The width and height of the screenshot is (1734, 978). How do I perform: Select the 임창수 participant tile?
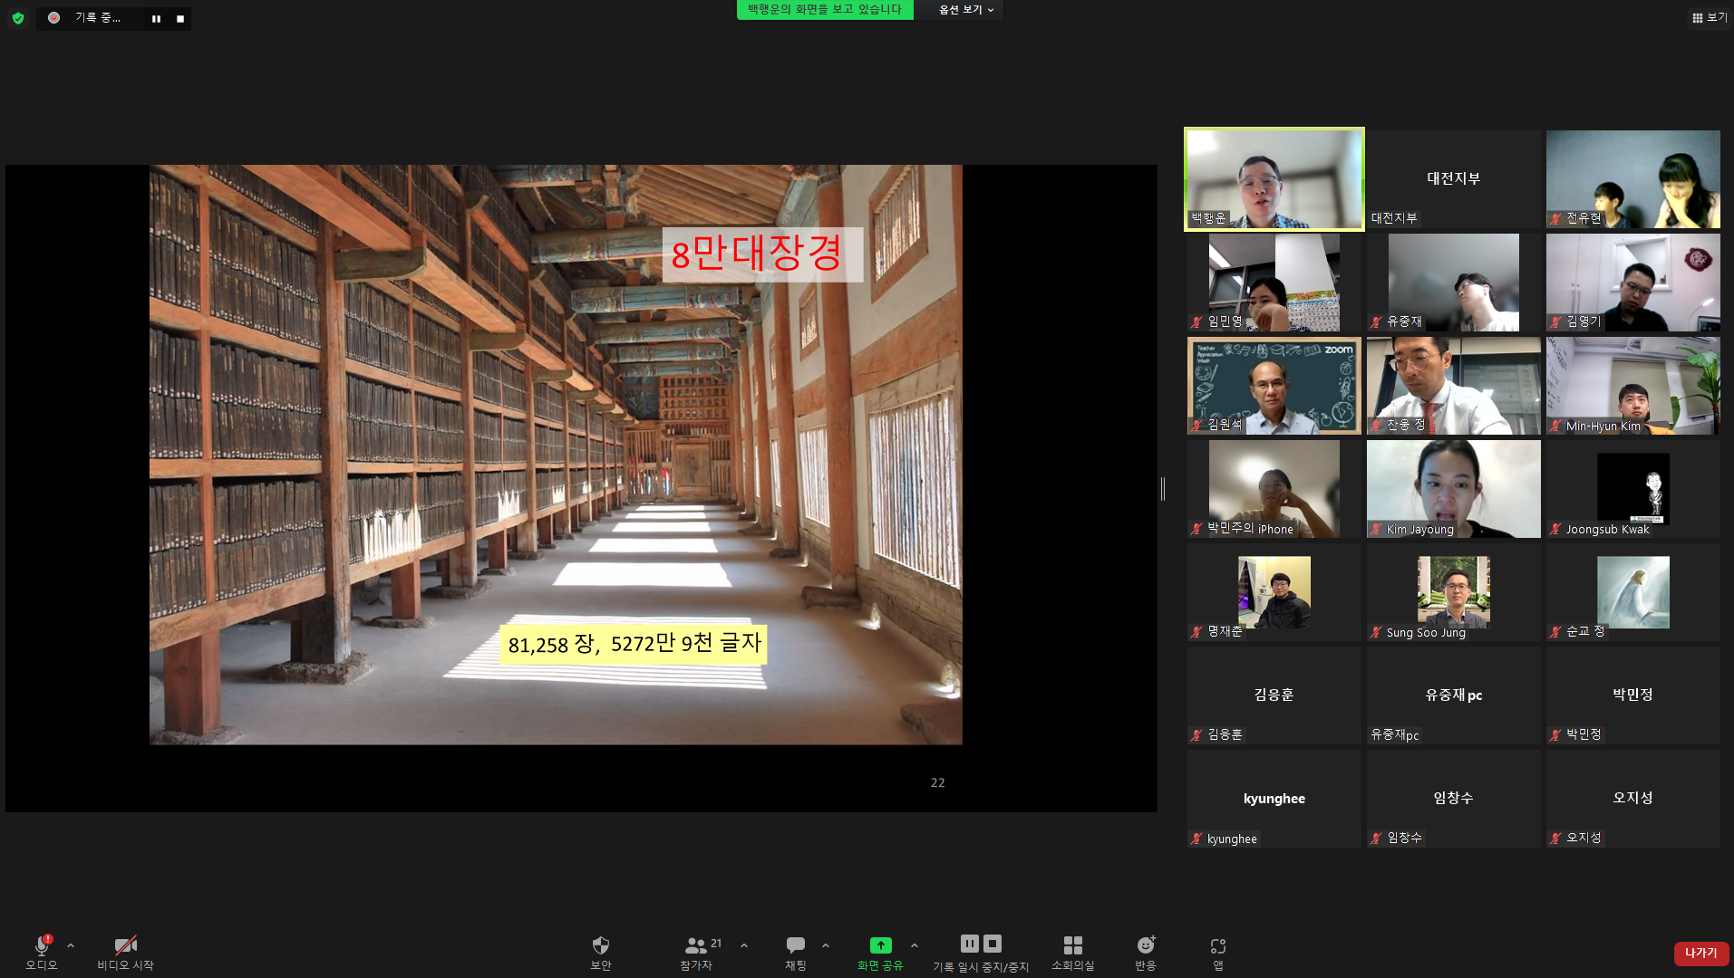[1454, 799]
